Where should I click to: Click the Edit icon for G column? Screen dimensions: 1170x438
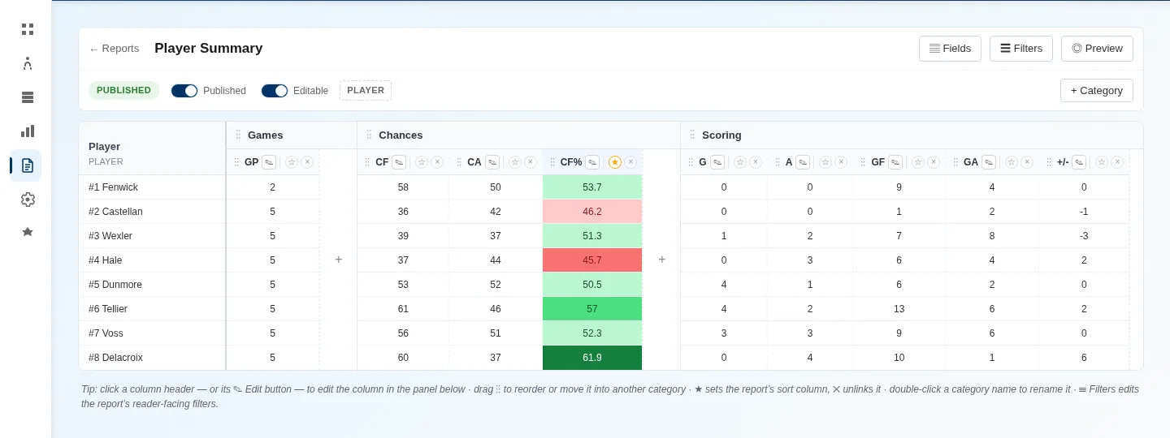[717, 162]
